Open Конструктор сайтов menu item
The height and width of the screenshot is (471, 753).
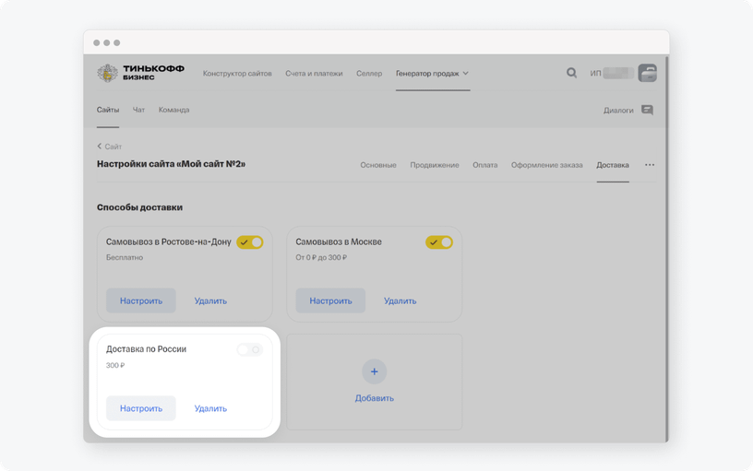pos(237,74)
